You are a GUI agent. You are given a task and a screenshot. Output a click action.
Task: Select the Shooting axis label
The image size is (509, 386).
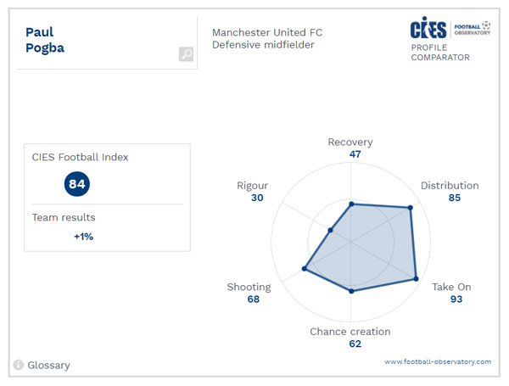tap(249, 287)
